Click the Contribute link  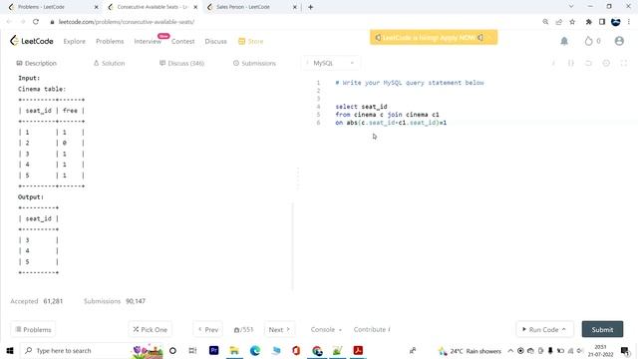(x=372, y=329)
